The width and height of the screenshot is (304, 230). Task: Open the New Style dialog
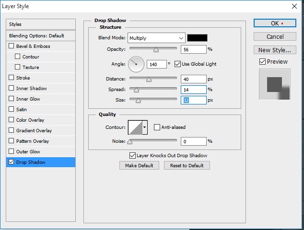(x=275, y=50)
